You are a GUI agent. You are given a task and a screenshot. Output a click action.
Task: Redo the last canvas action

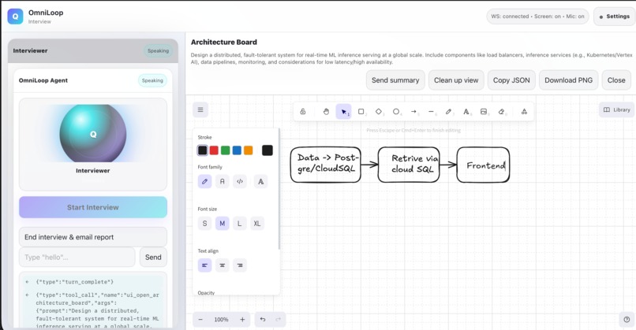[x=279, y=320]
